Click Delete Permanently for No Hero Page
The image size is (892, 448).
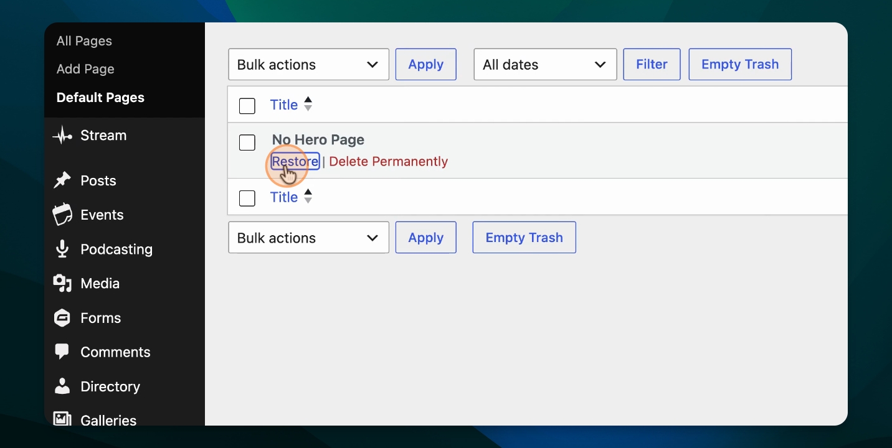(389, 162)
